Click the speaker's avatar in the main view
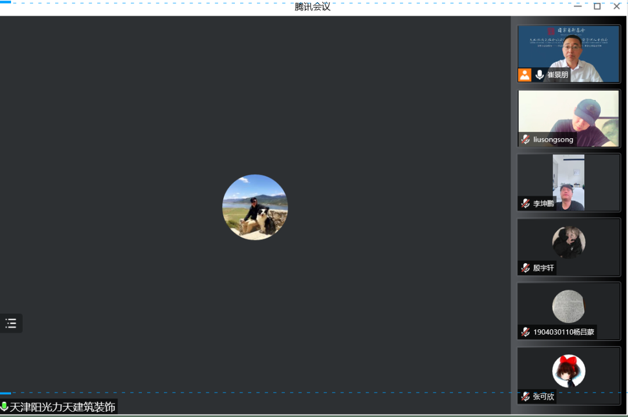 [255, 207]
